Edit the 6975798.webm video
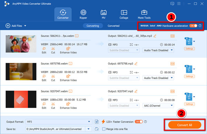 click(x=44, y=78)
